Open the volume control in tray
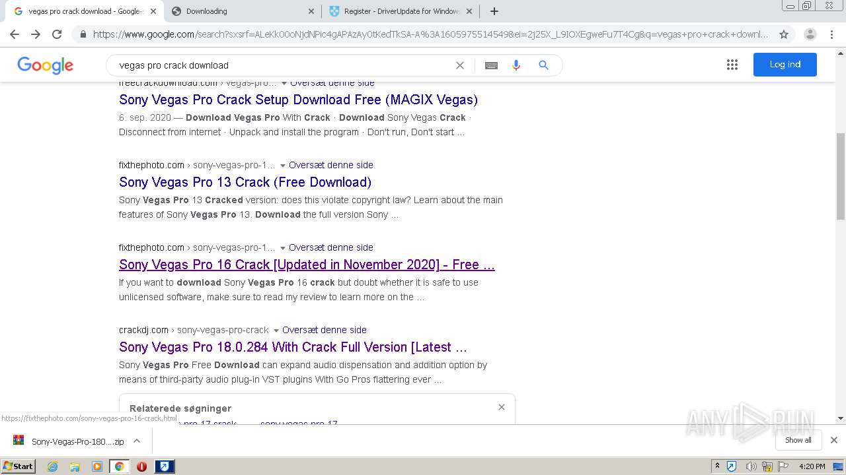846x475 pixels. point(751,466)
